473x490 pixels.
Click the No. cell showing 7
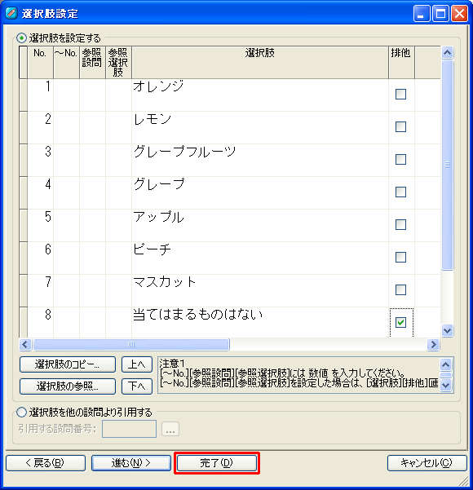40,290
